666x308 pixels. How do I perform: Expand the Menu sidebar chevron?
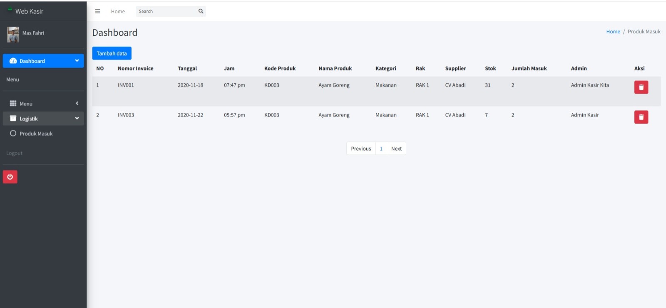coord(77,103)
